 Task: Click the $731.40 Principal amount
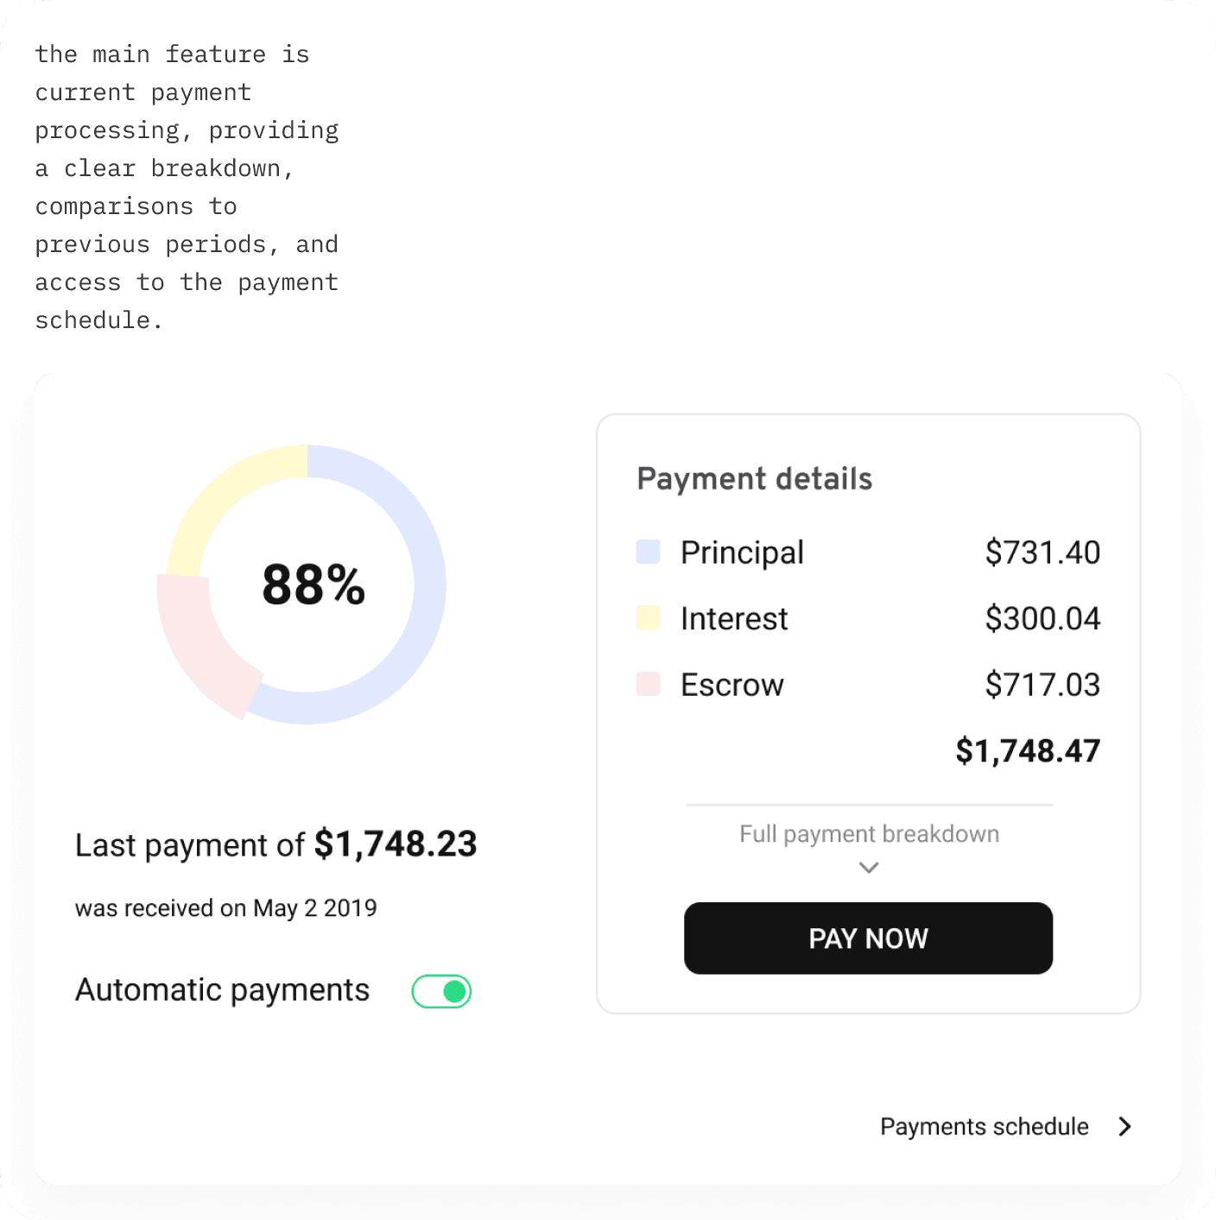pos(1042,553)
